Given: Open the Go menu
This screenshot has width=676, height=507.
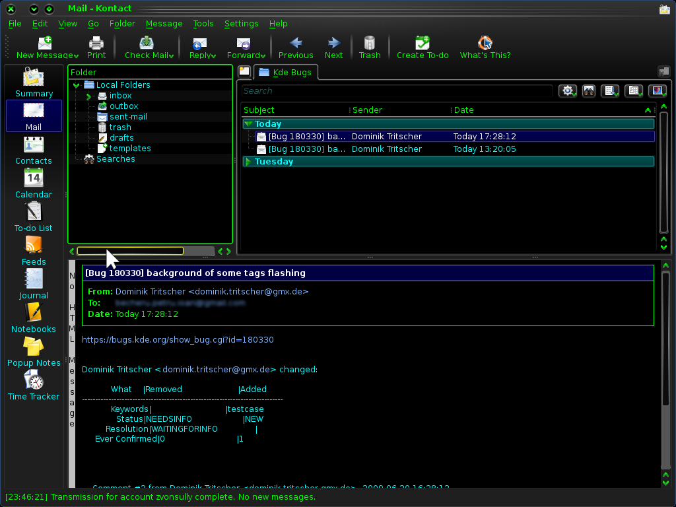Looking at the screenshot, I should [x=93, y=24].
